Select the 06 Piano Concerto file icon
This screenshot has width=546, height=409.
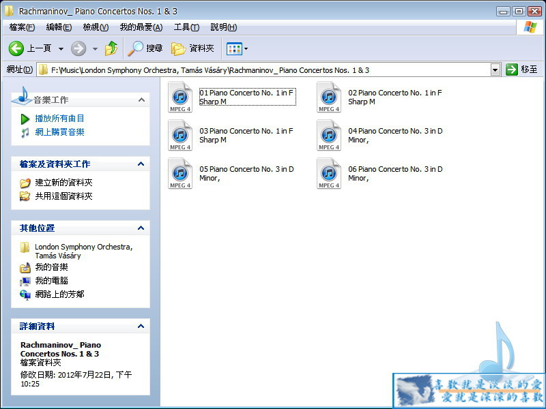click(x=329, y=174)
